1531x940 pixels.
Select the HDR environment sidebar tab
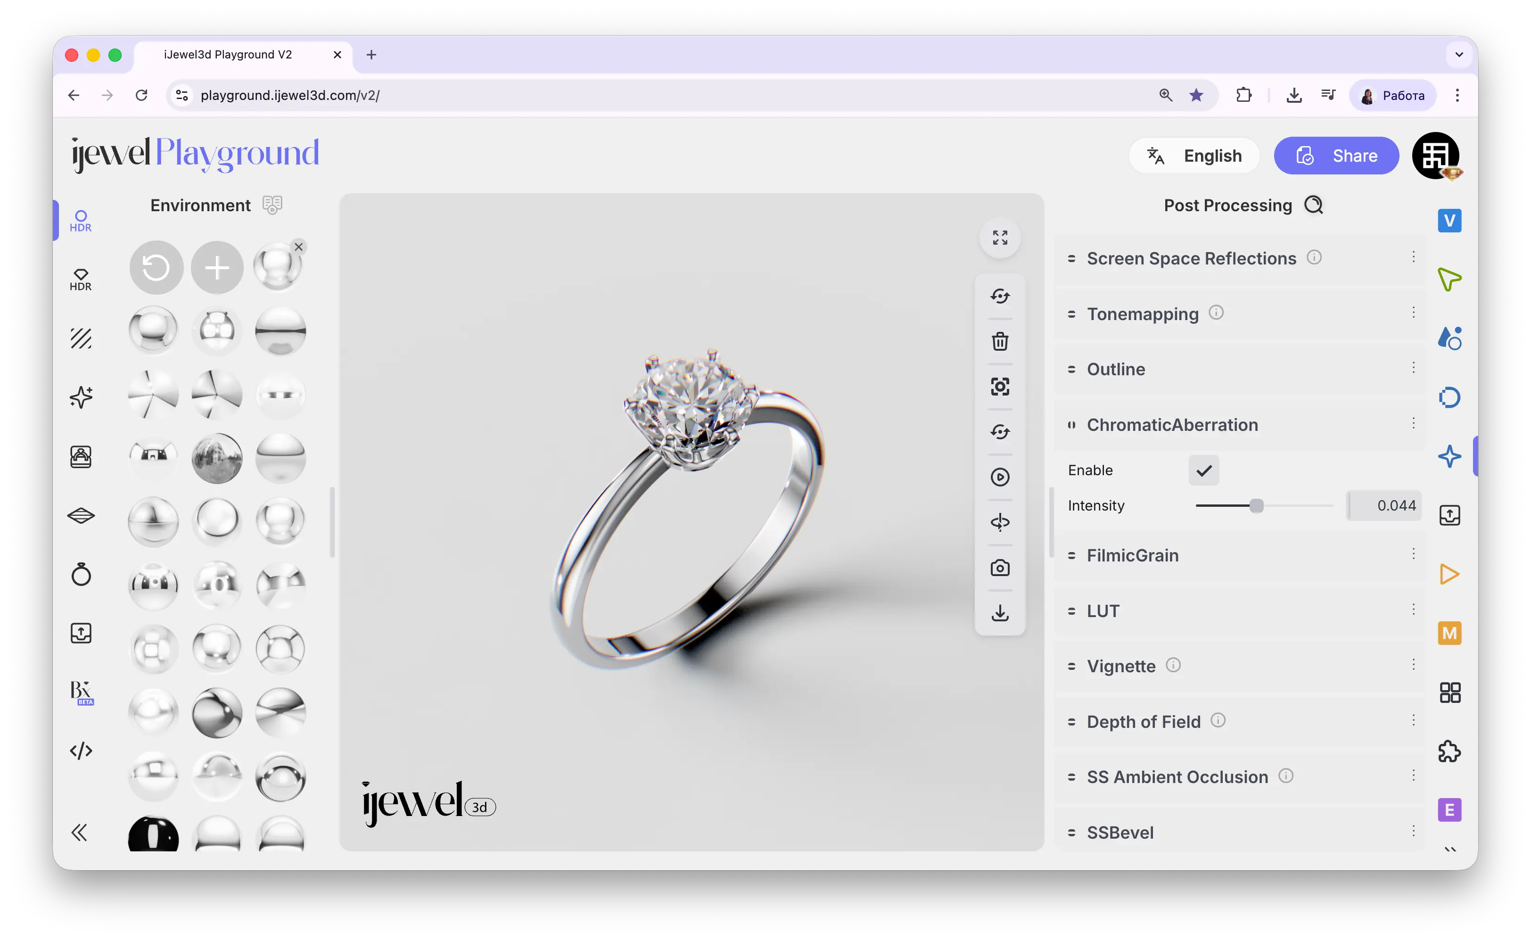click(x=81, y=221)
